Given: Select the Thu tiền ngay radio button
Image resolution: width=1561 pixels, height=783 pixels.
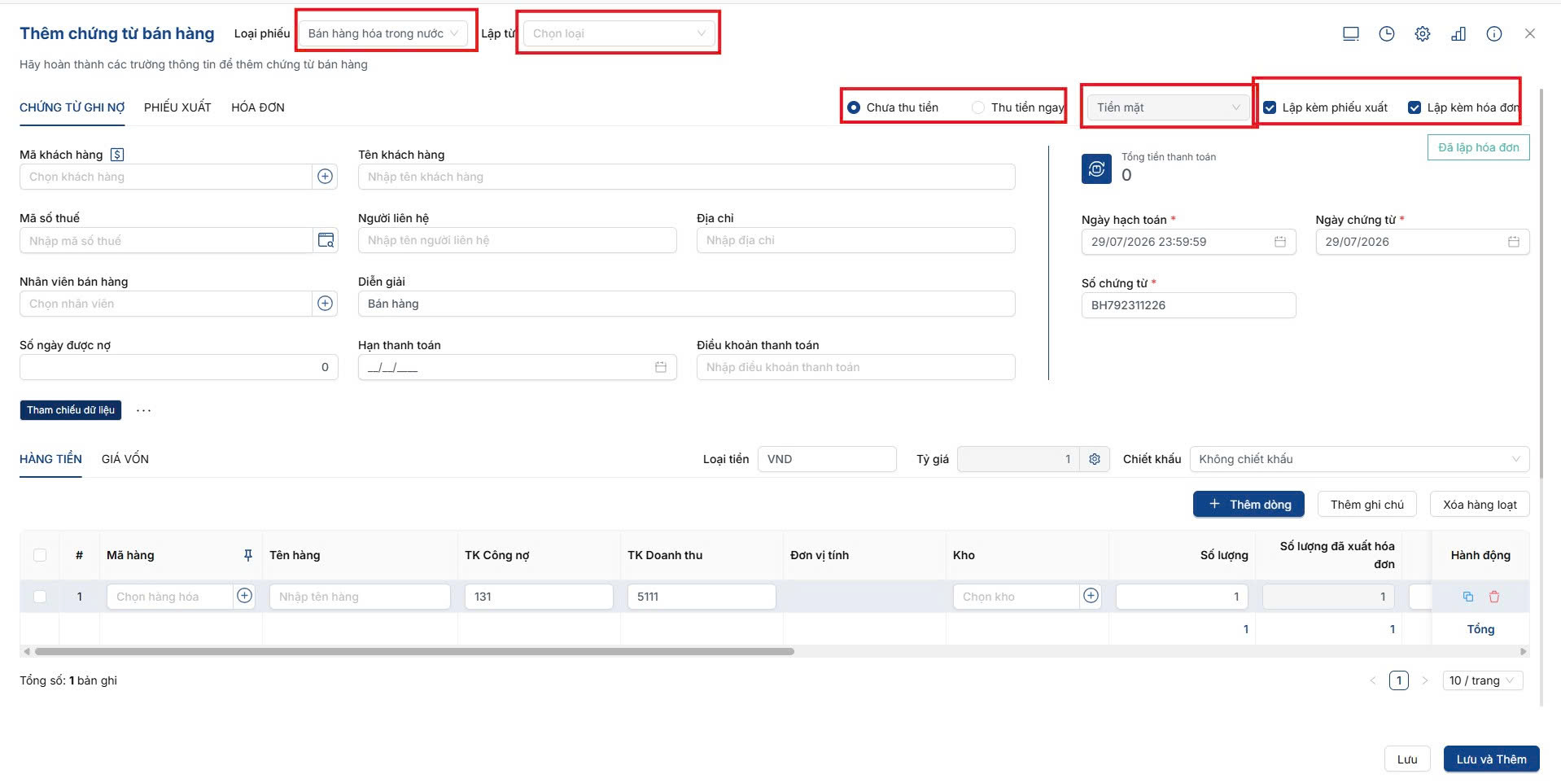Looking at the screenshot, I should (978, 107).
